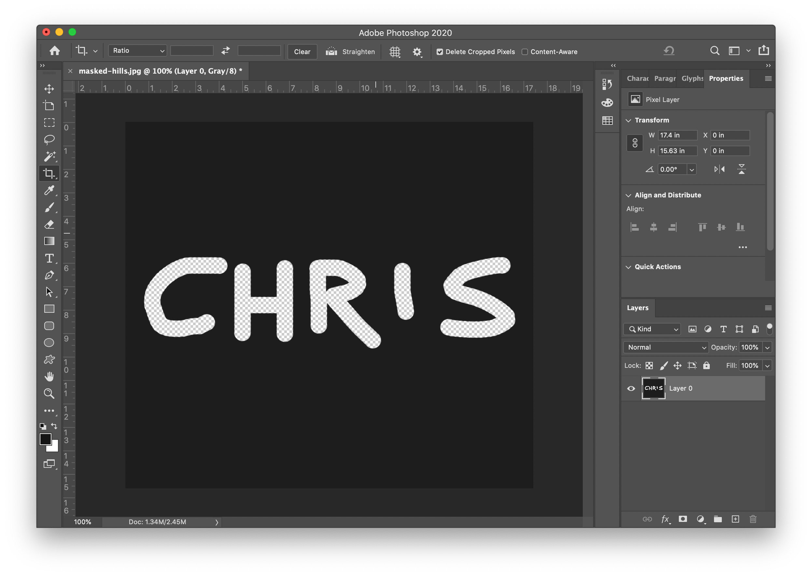Click the layer Width input field
This screenshot has width=812, height=576.
[677, 135]
